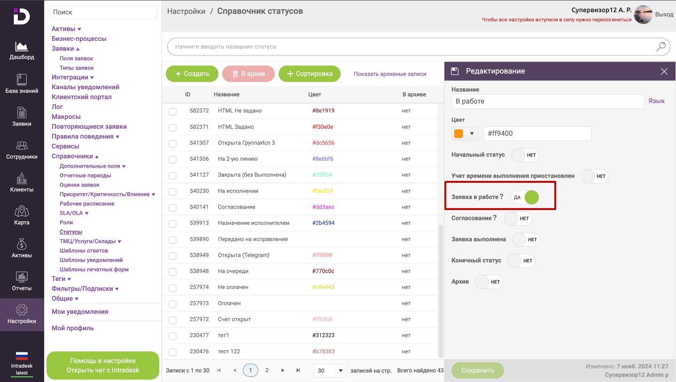Viewport: 676px width, 382px height.
Task: Click the green 'Создать' button
Action: tap(192, 74)
